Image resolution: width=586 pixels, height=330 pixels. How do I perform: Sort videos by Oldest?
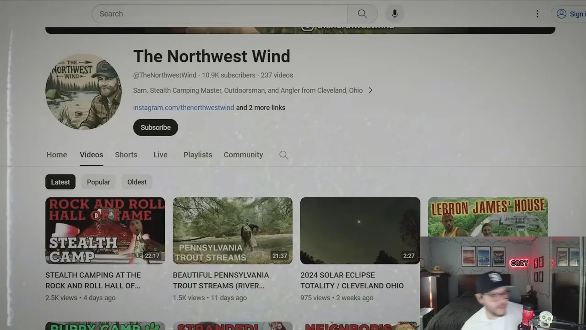137,182
